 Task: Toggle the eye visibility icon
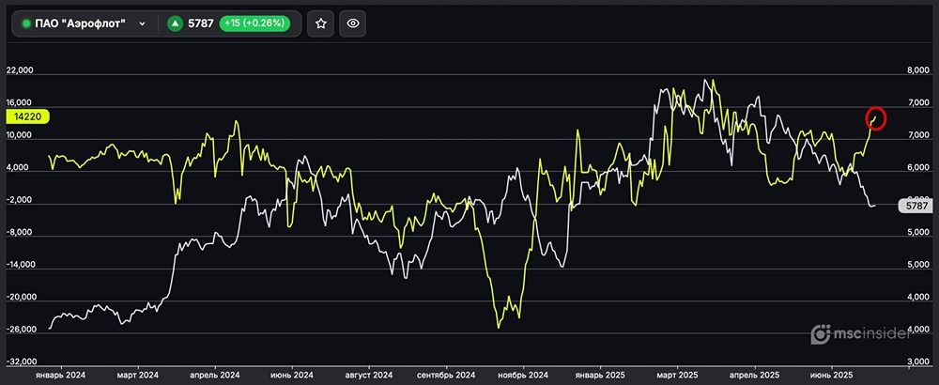[x=353, y=23]
